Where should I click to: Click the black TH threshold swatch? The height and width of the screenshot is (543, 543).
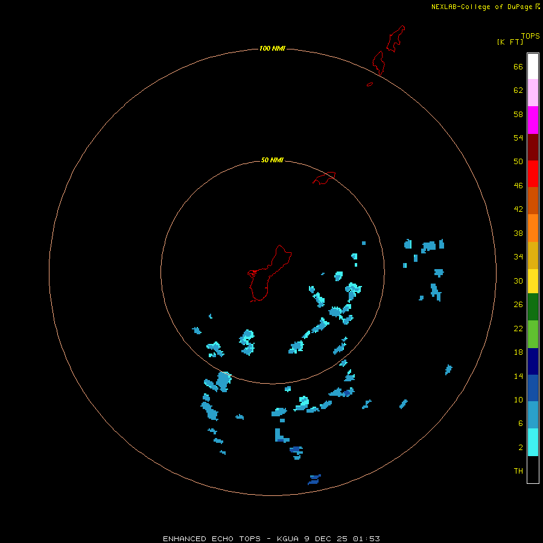(x=533, y=469)
